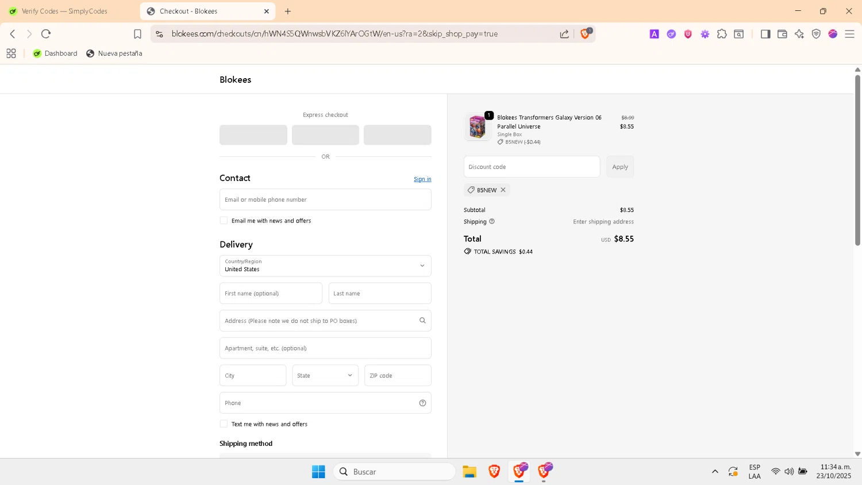The height and width of the screenshot is (485, 862).
Task: Open the taskbar volume speaker icon
Action: [x=789, y=472]
